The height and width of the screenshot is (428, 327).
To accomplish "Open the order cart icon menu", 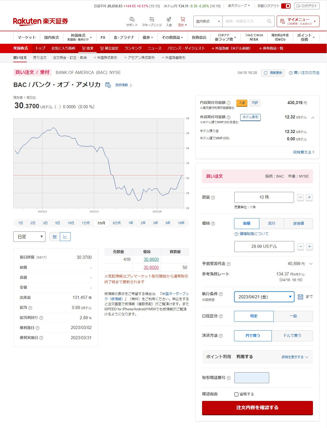I will point(183,20).
